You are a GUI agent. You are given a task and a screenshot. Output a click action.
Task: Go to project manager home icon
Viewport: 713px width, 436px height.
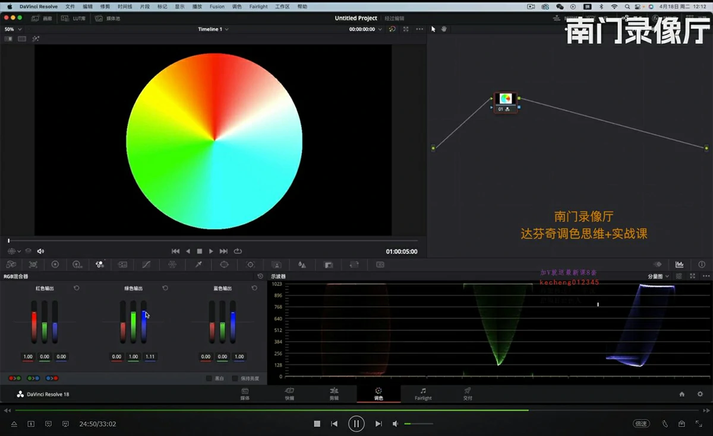(x=682, y=394)
